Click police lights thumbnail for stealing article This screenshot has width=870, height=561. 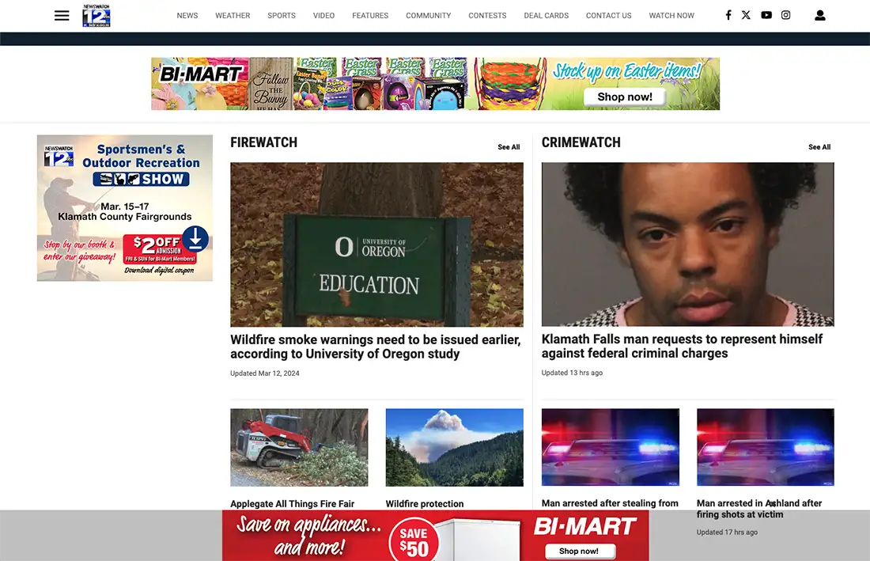(x=611, y=447)
